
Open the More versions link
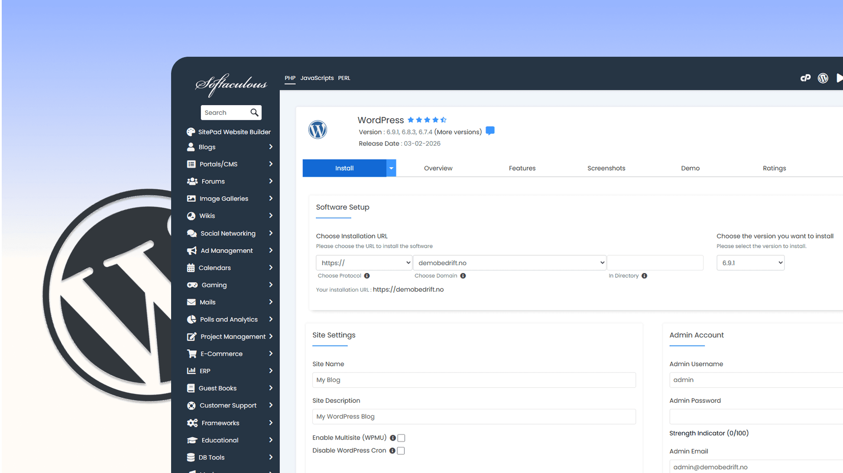point(457,132)
